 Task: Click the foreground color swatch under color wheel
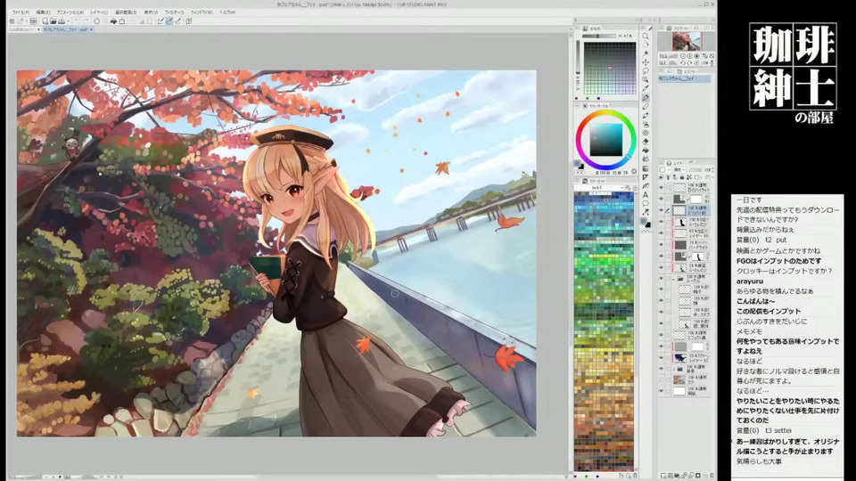click(578, 162)
